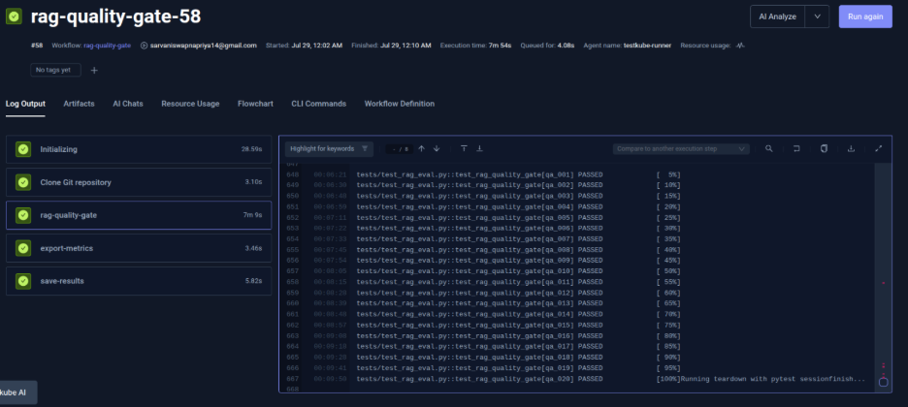Open Compare to another execution step dropdown

click(x=681, y=148)
